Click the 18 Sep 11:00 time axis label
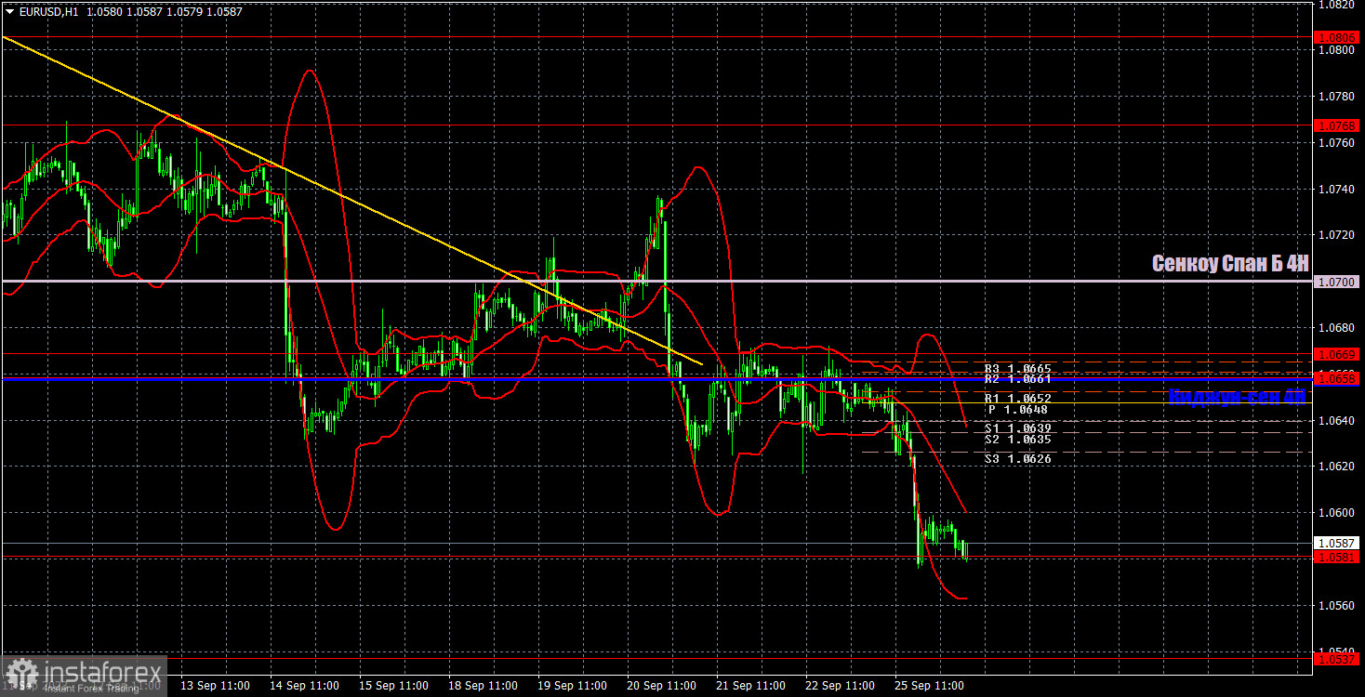The image size is (1365, 697). [482, 686]
